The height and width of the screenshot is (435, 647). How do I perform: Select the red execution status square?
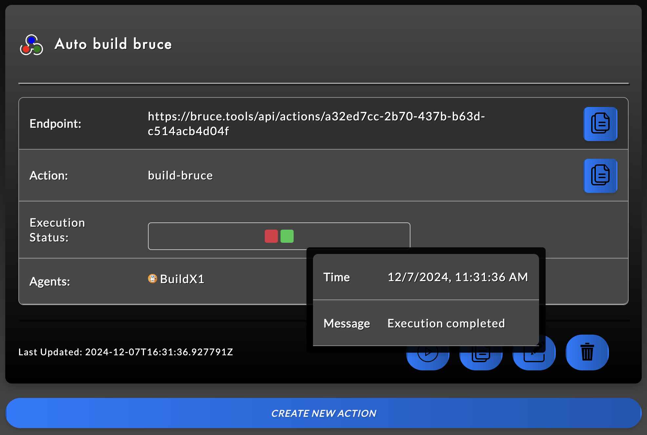coord(270,236)
